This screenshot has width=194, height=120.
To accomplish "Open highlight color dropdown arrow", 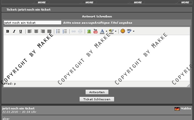I will coord(116,31).
